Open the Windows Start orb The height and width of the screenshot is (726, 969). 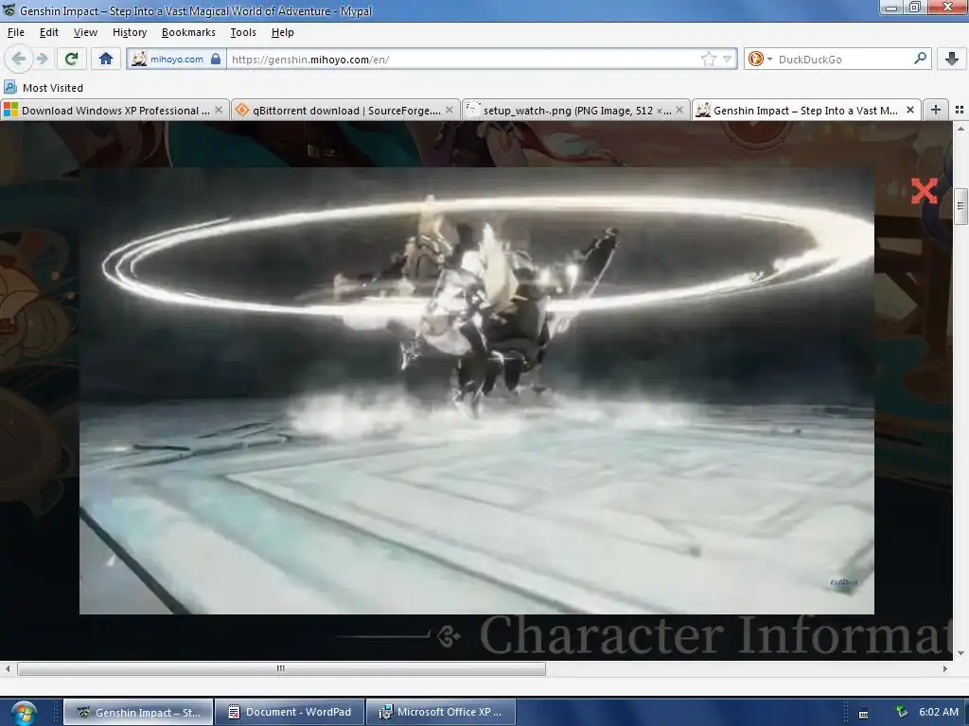(x=23, y=714)
